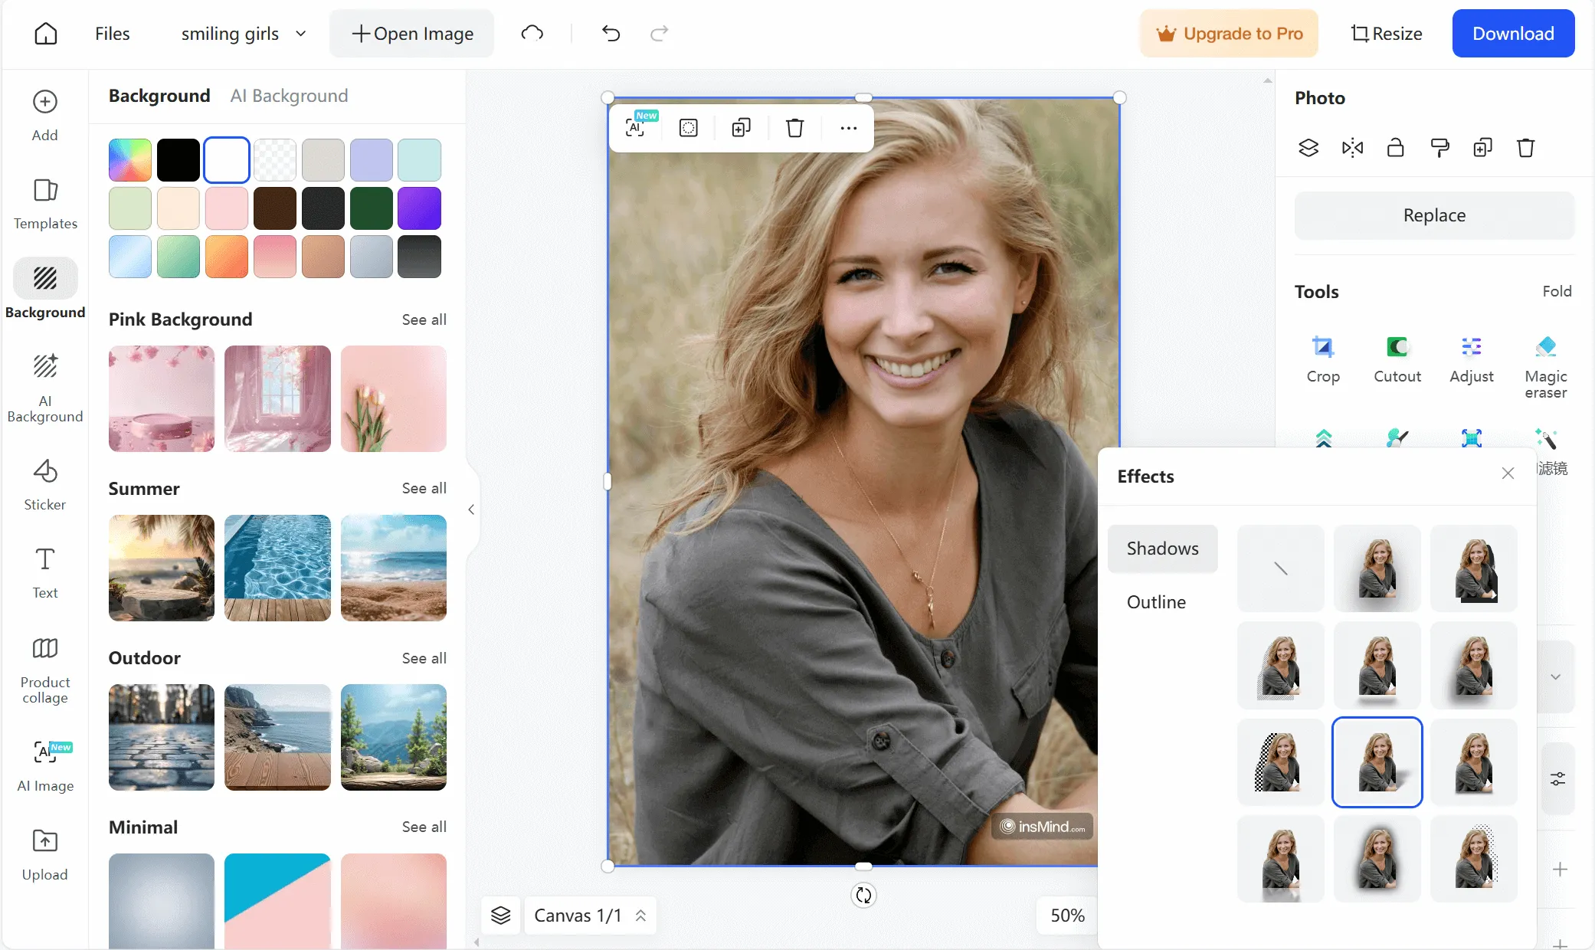Toggle AI Background panel view
This screenshot has width=1595, height=950.
[288, 95]
